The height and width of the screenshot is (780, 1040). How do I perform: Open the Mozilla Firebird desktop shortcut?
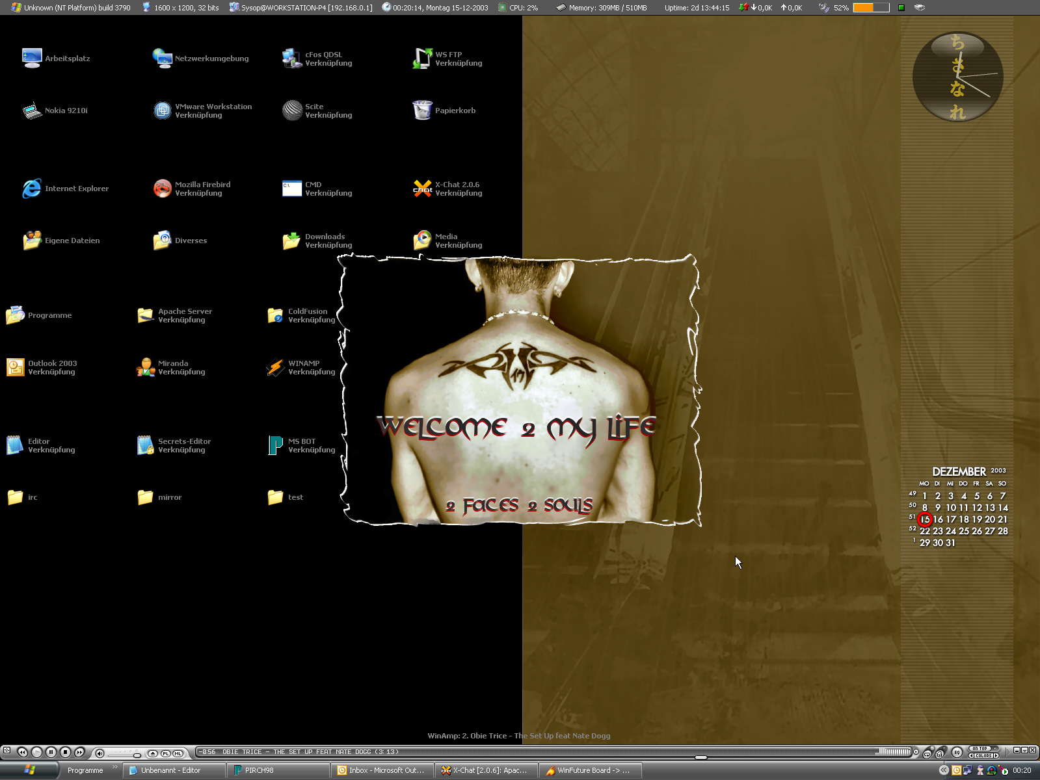(x=162, y=188)
